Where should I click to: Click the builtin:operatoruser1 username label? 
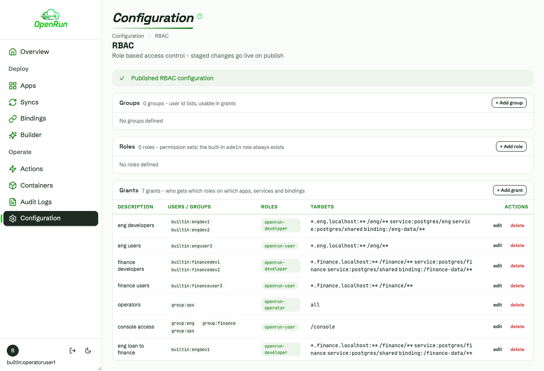[x=31, y=363]
